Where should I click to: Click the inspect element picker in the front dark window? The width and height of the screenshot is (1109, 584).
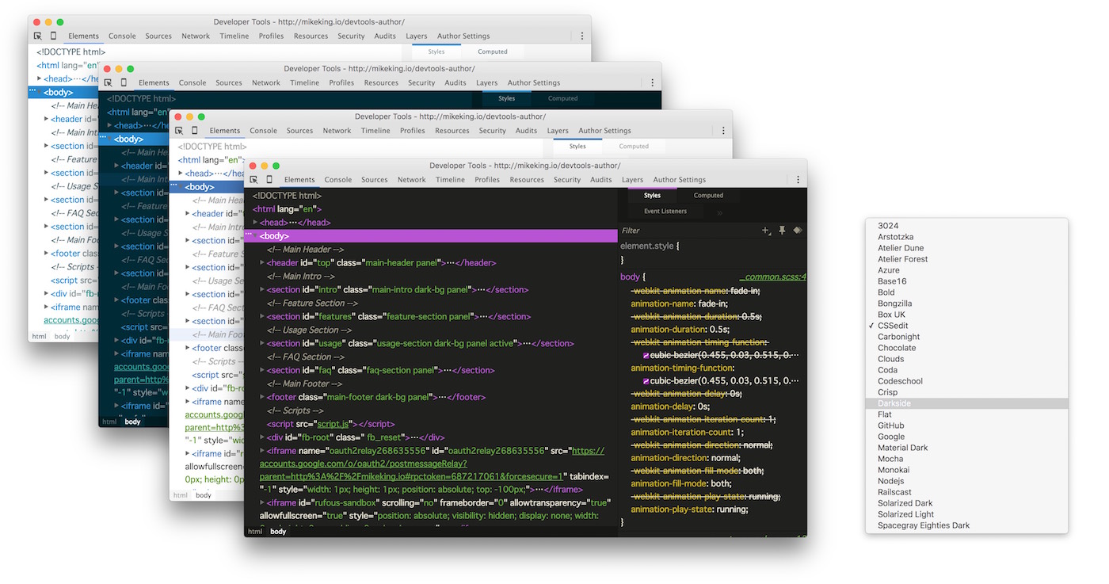point(255,180)
